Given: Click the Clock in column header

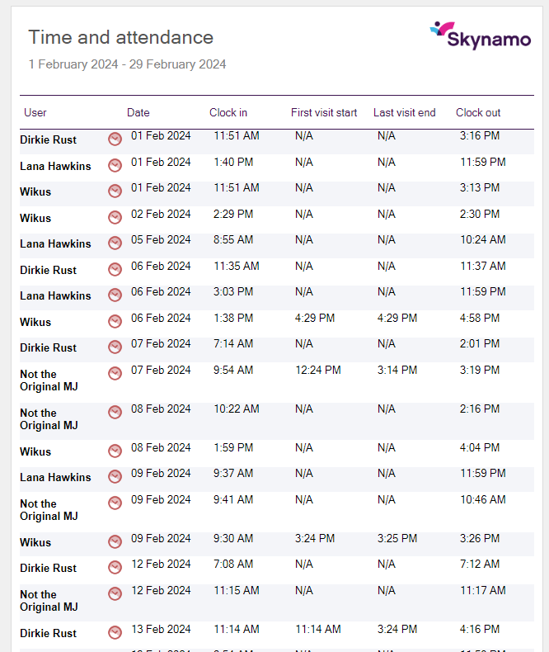Looking at the screenshot, I should (x=228, y=113).
